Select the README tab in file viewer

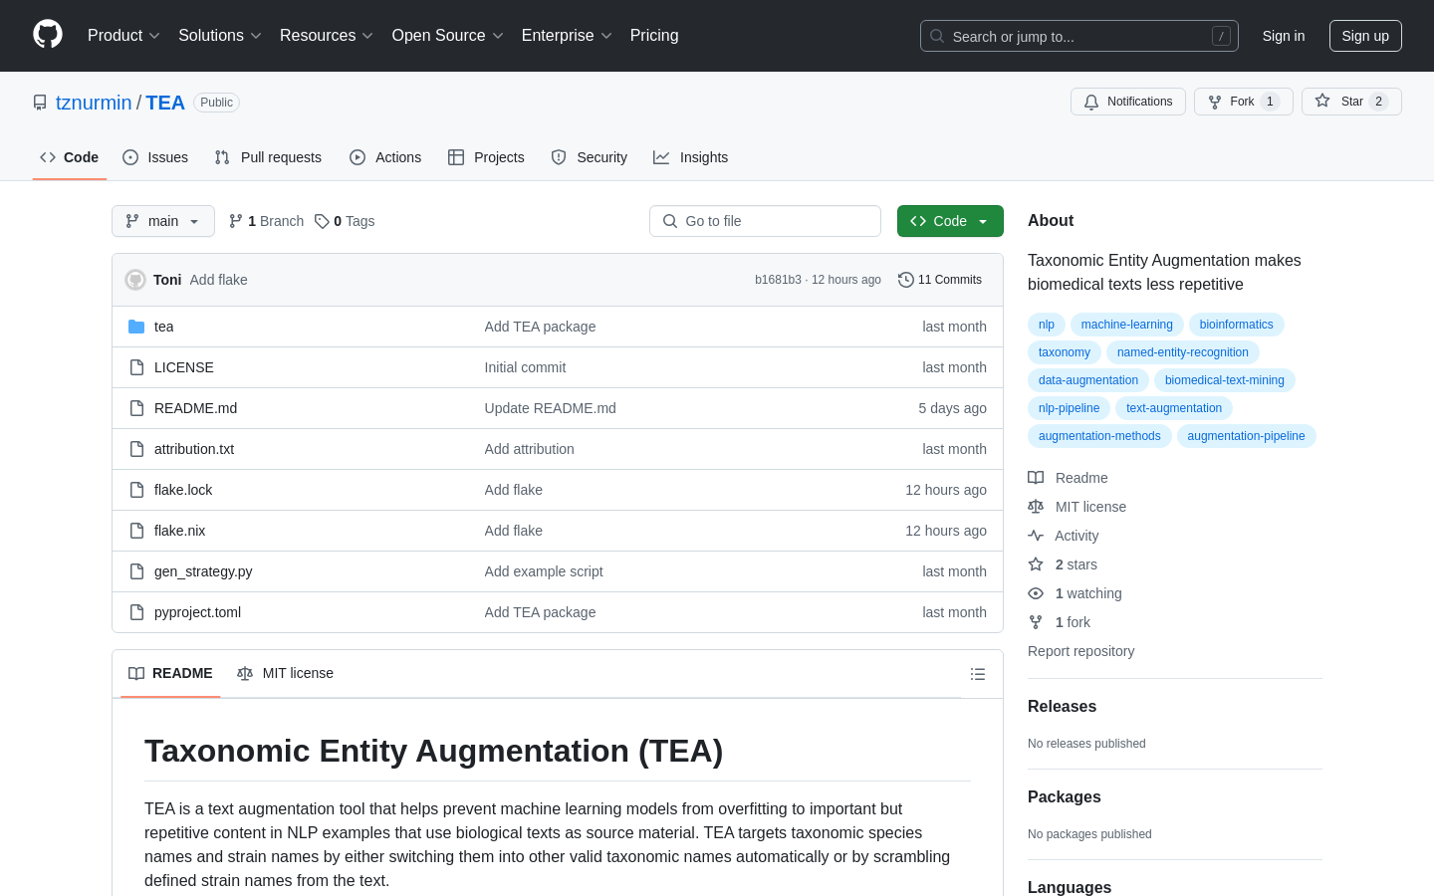(170, 673)
